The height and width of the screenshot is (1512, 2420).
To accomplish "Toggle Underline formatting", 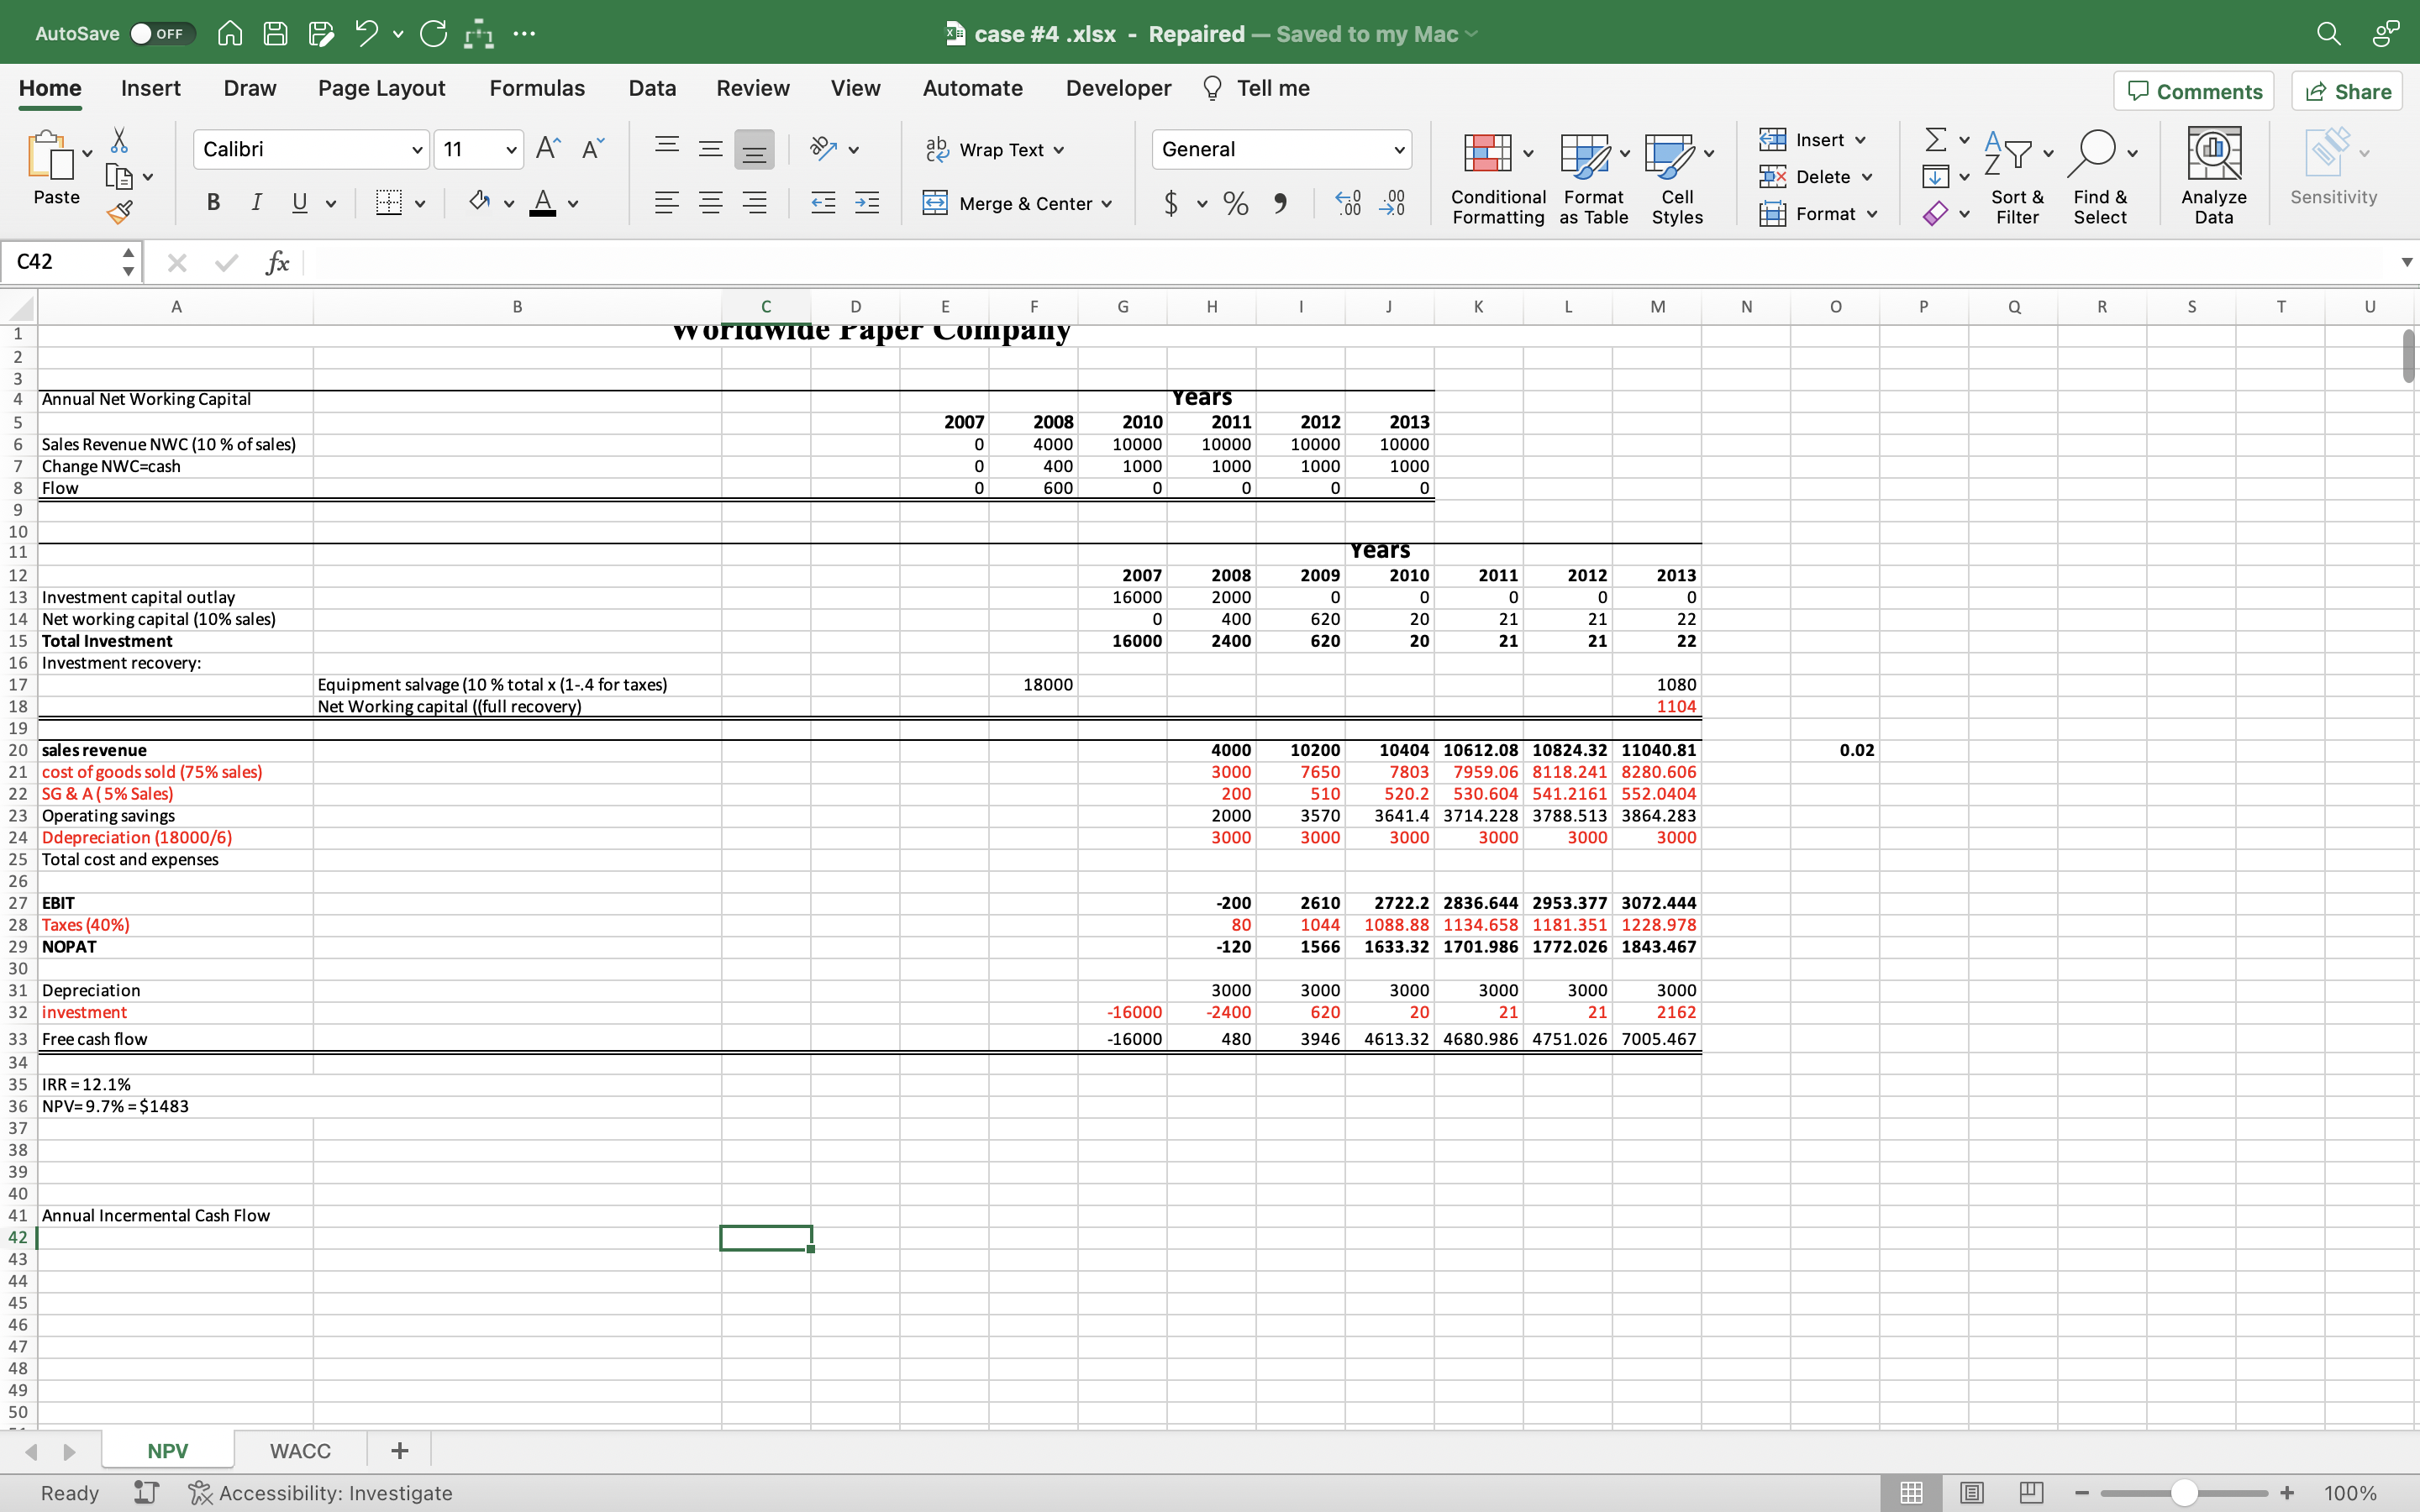I will [x=299, y=203].
